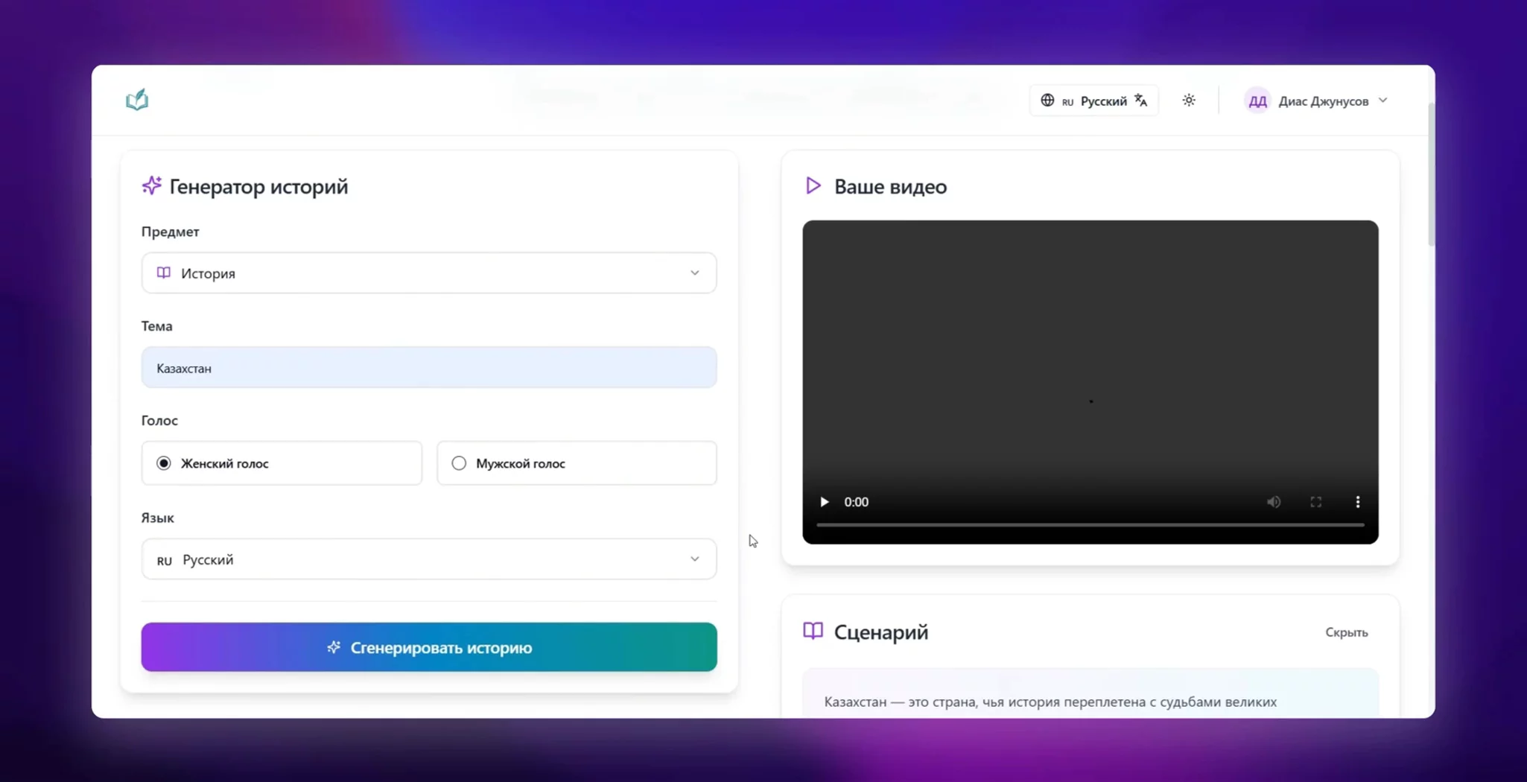Image resolution: width=1527 pixels, height=782 pixels.
Task: Click the video progress bar
Action: (x=1090, y=525)
